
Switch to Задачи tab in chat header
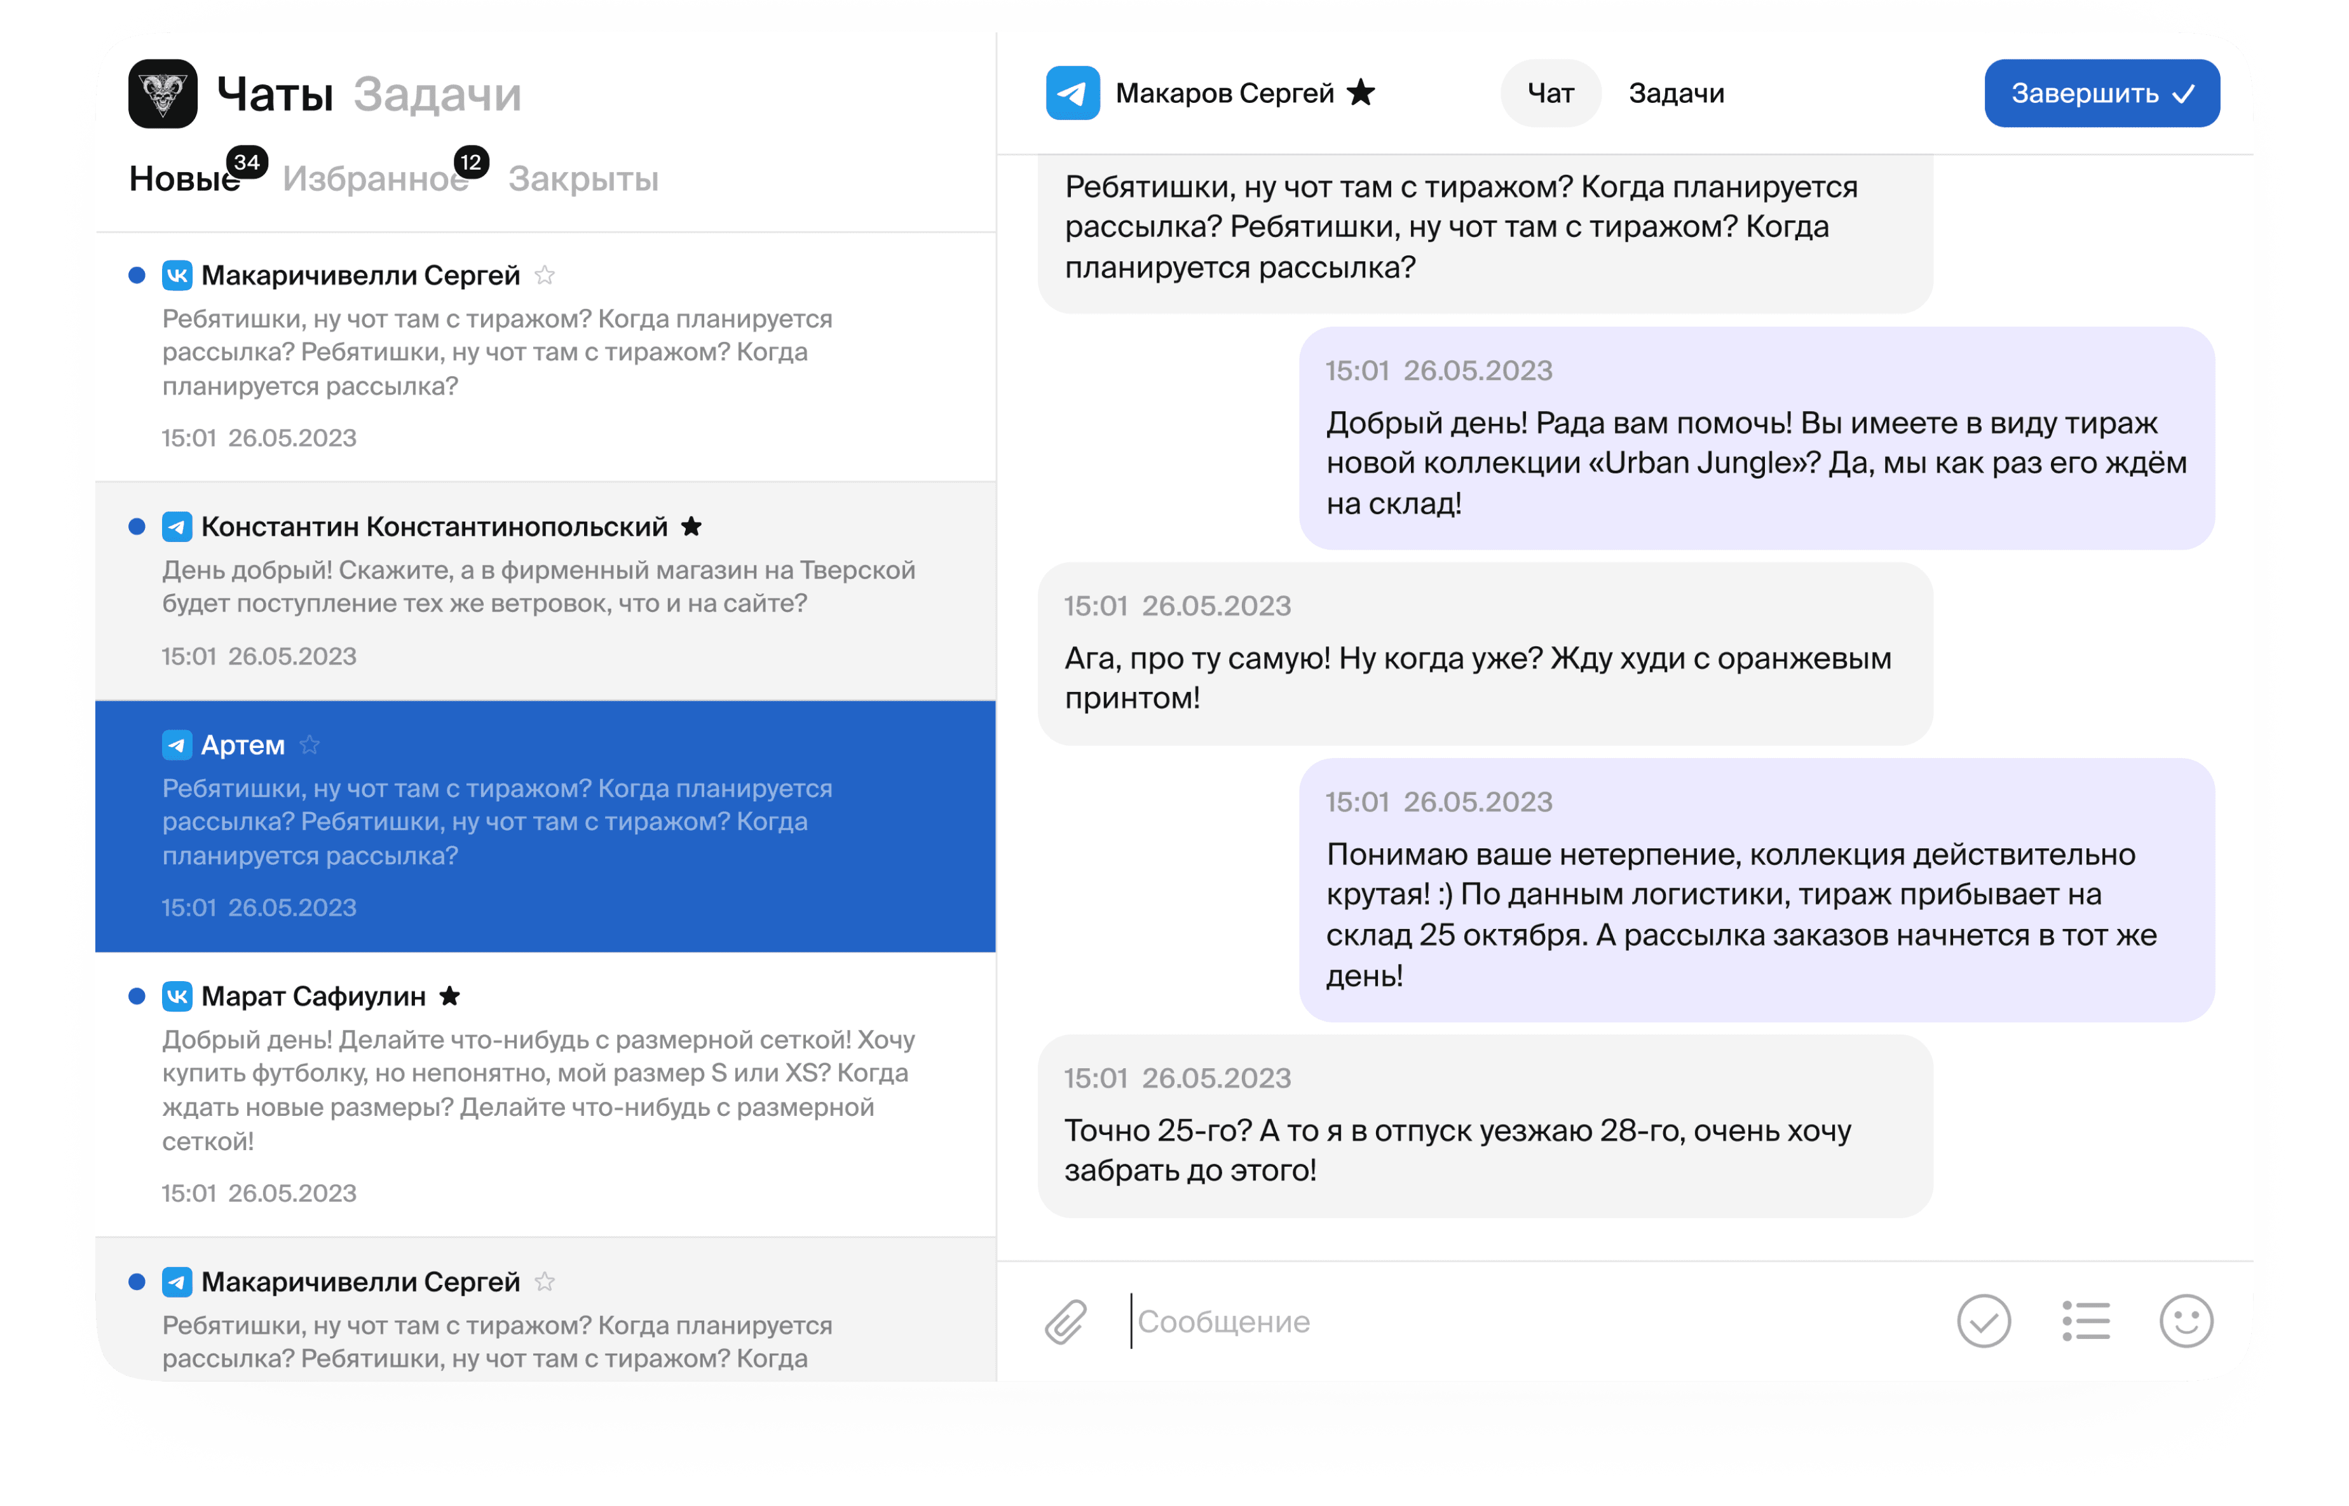click(1675, 93)
